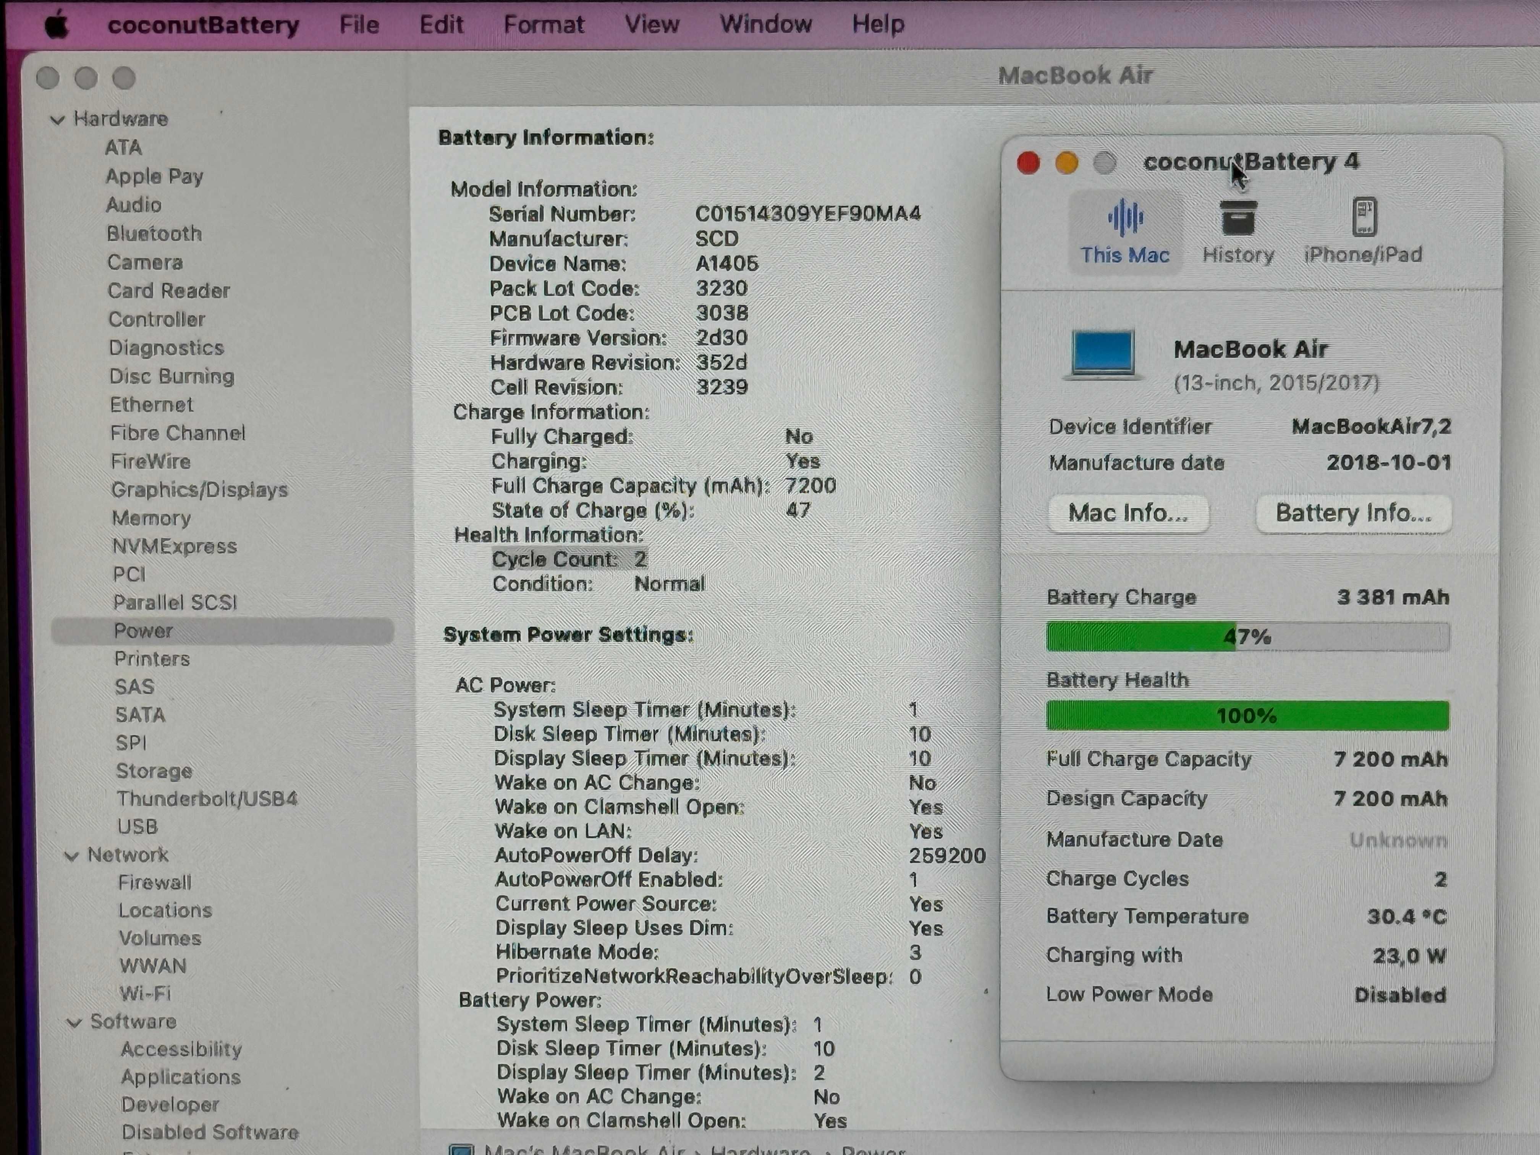Click the Condition: Normal line
The width and height of the screenshot is (1540, 1155).
[599, 584]
